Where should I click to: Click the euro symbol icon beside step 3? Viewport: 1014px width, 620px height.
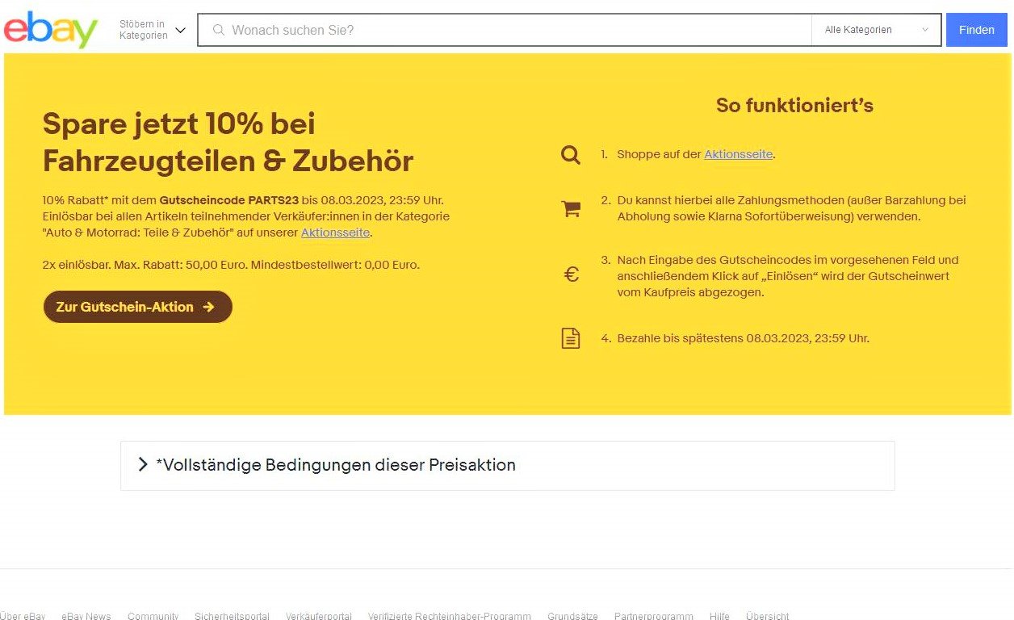click(x=571, y=275)
